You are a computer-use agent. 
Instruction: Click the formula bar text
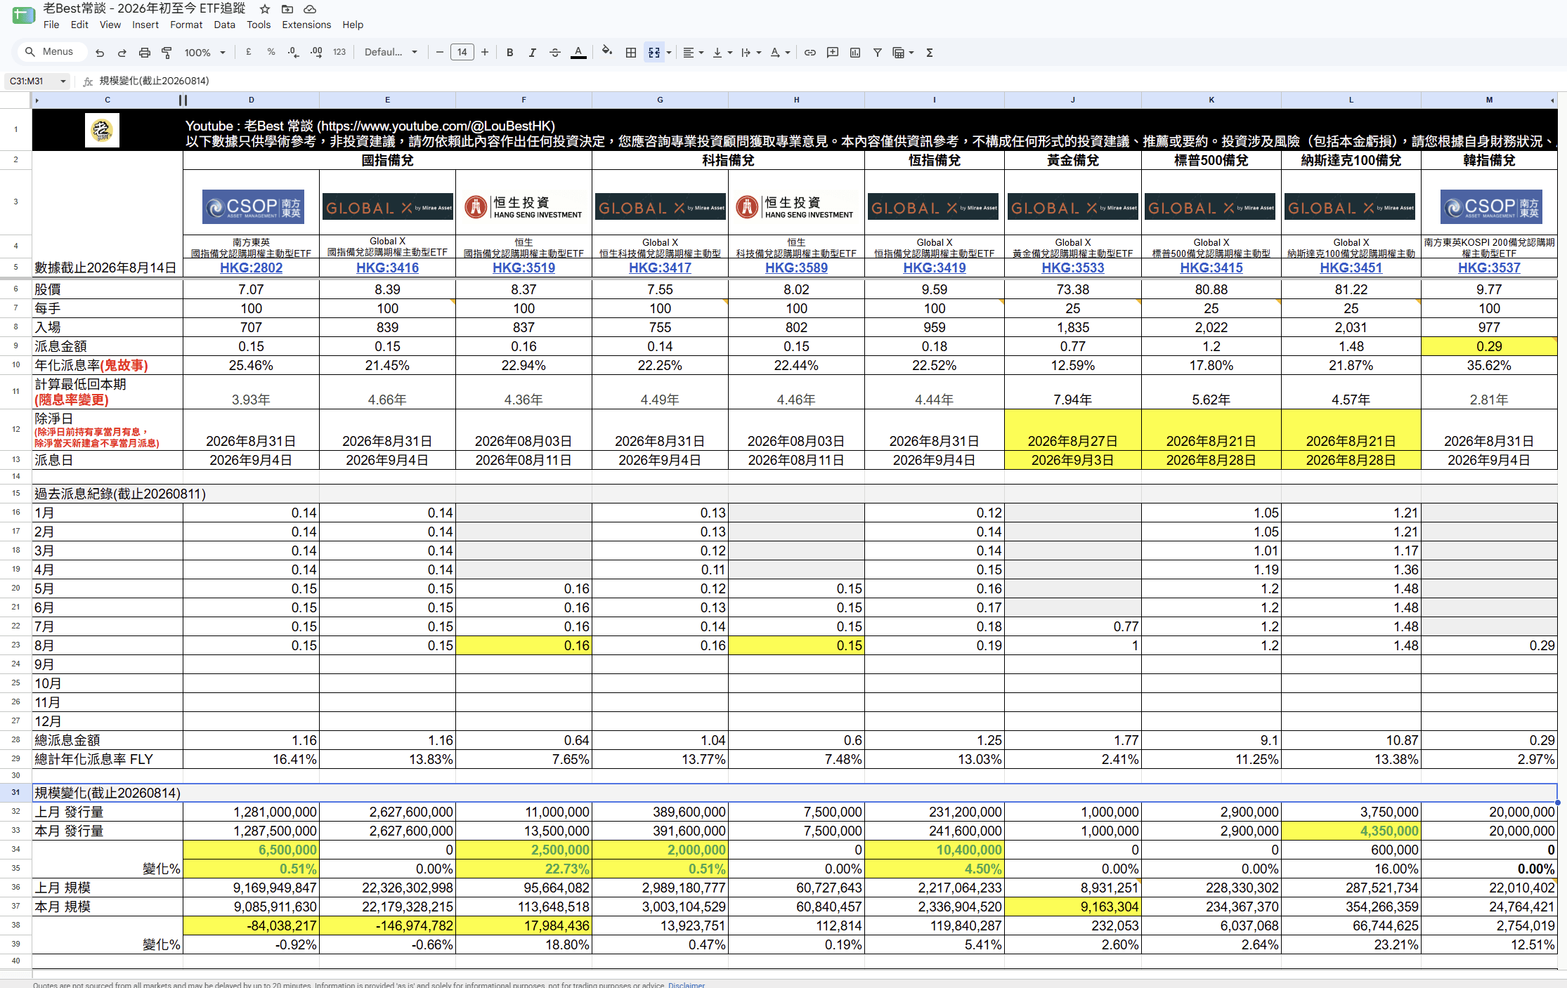pyautogui.click(x=155, y=81)
